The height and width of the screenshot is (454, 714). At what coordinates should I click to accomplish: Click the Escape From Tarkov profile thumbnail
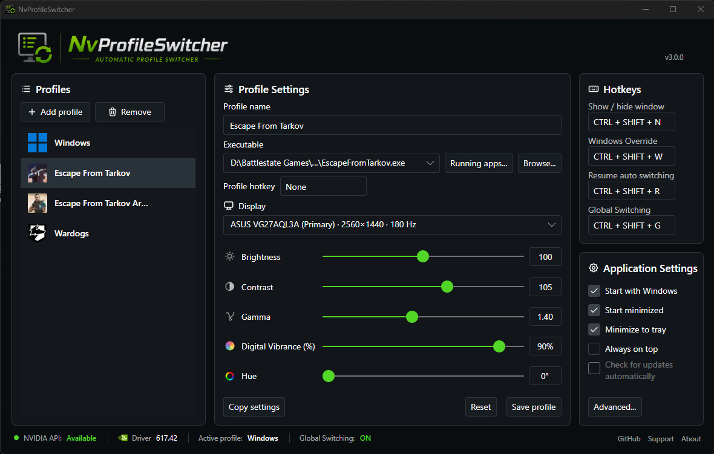[38, 173]
